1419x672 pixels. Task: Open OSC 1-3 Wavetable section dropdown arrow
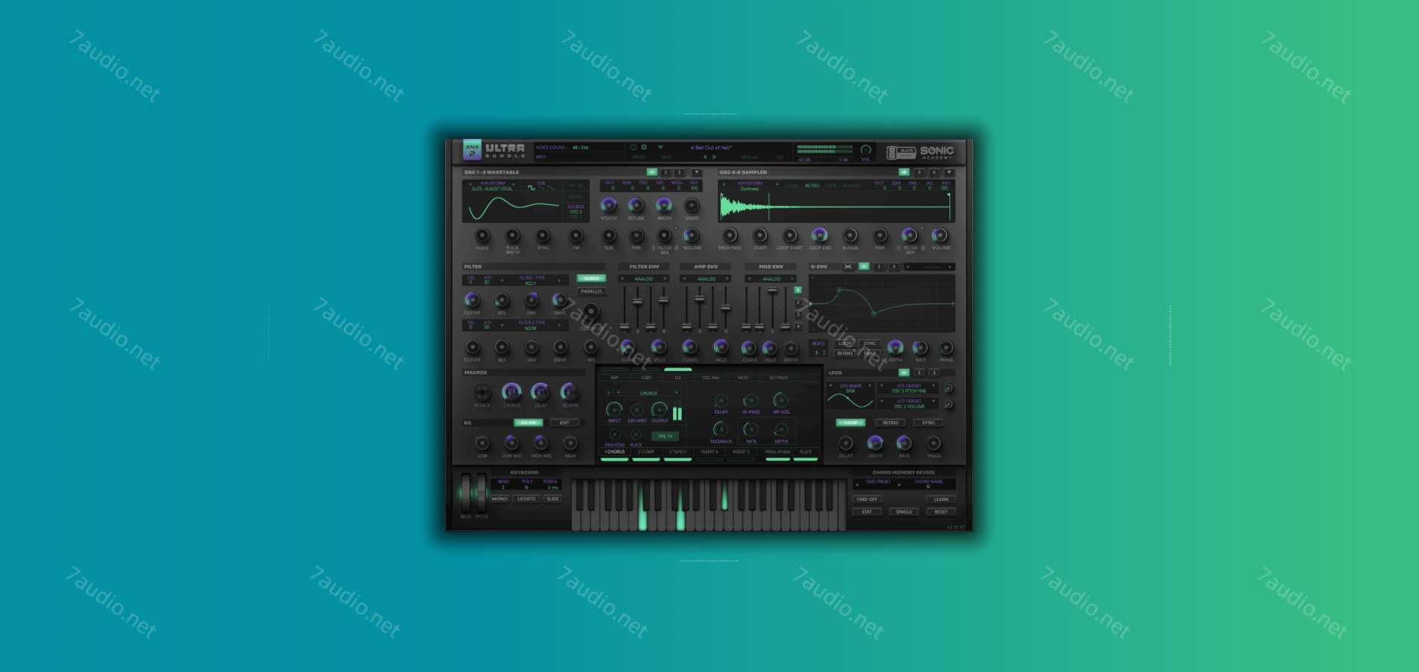pos(696,172)
